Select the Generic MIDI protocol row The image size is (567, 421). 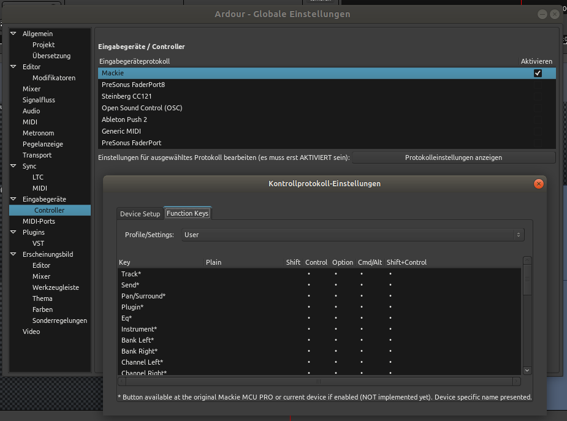coord(327,131)
